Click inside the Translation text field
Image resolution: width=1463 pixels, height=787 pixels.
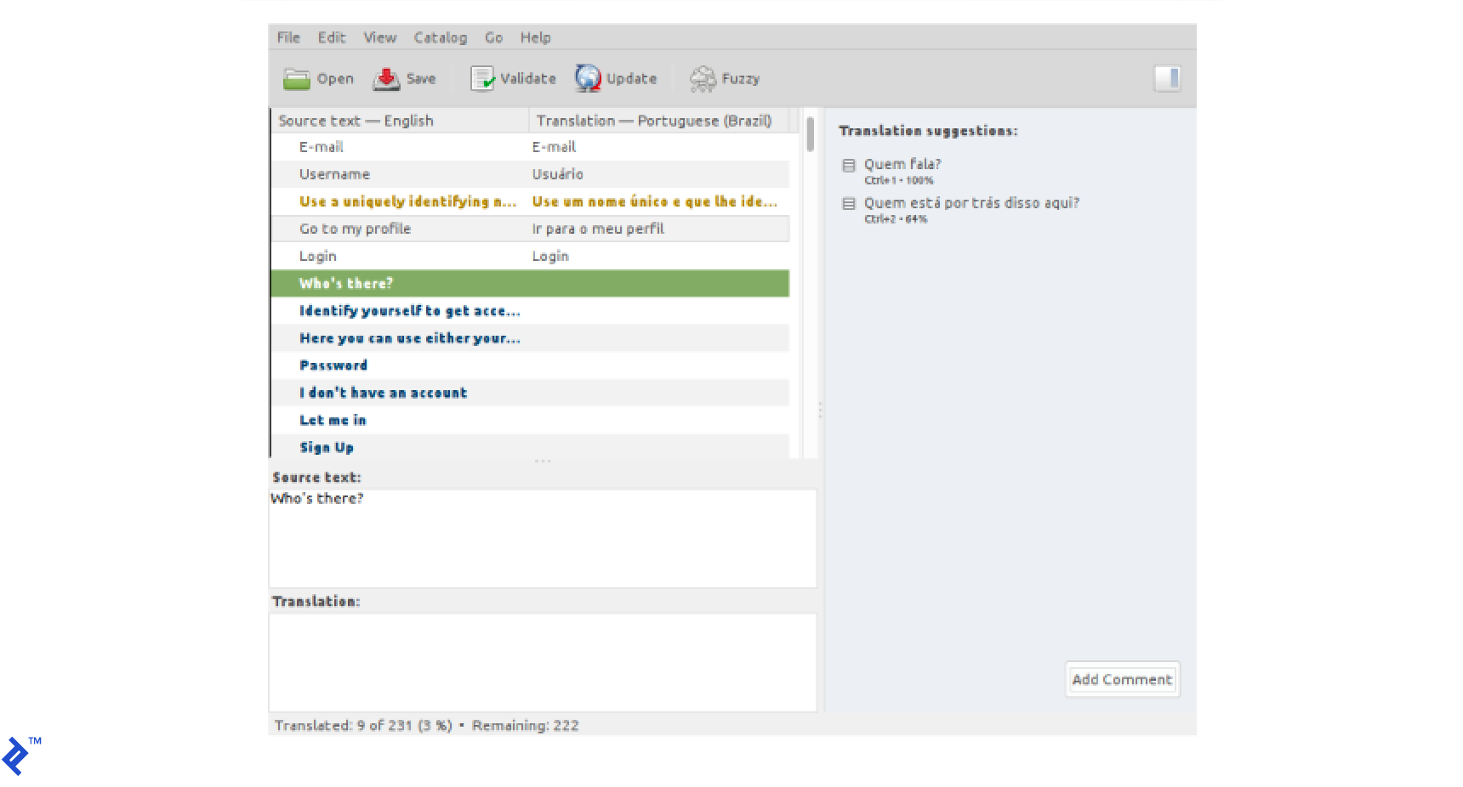[542, 663]
